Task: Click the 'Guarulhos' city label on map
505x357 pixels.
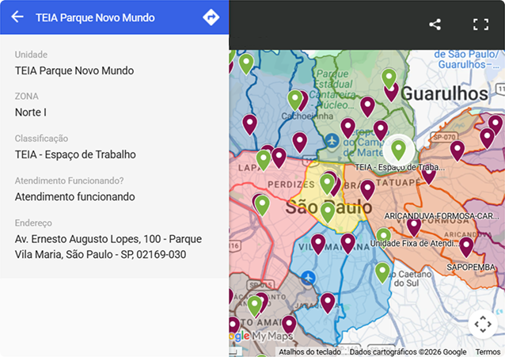Action: 445,93
